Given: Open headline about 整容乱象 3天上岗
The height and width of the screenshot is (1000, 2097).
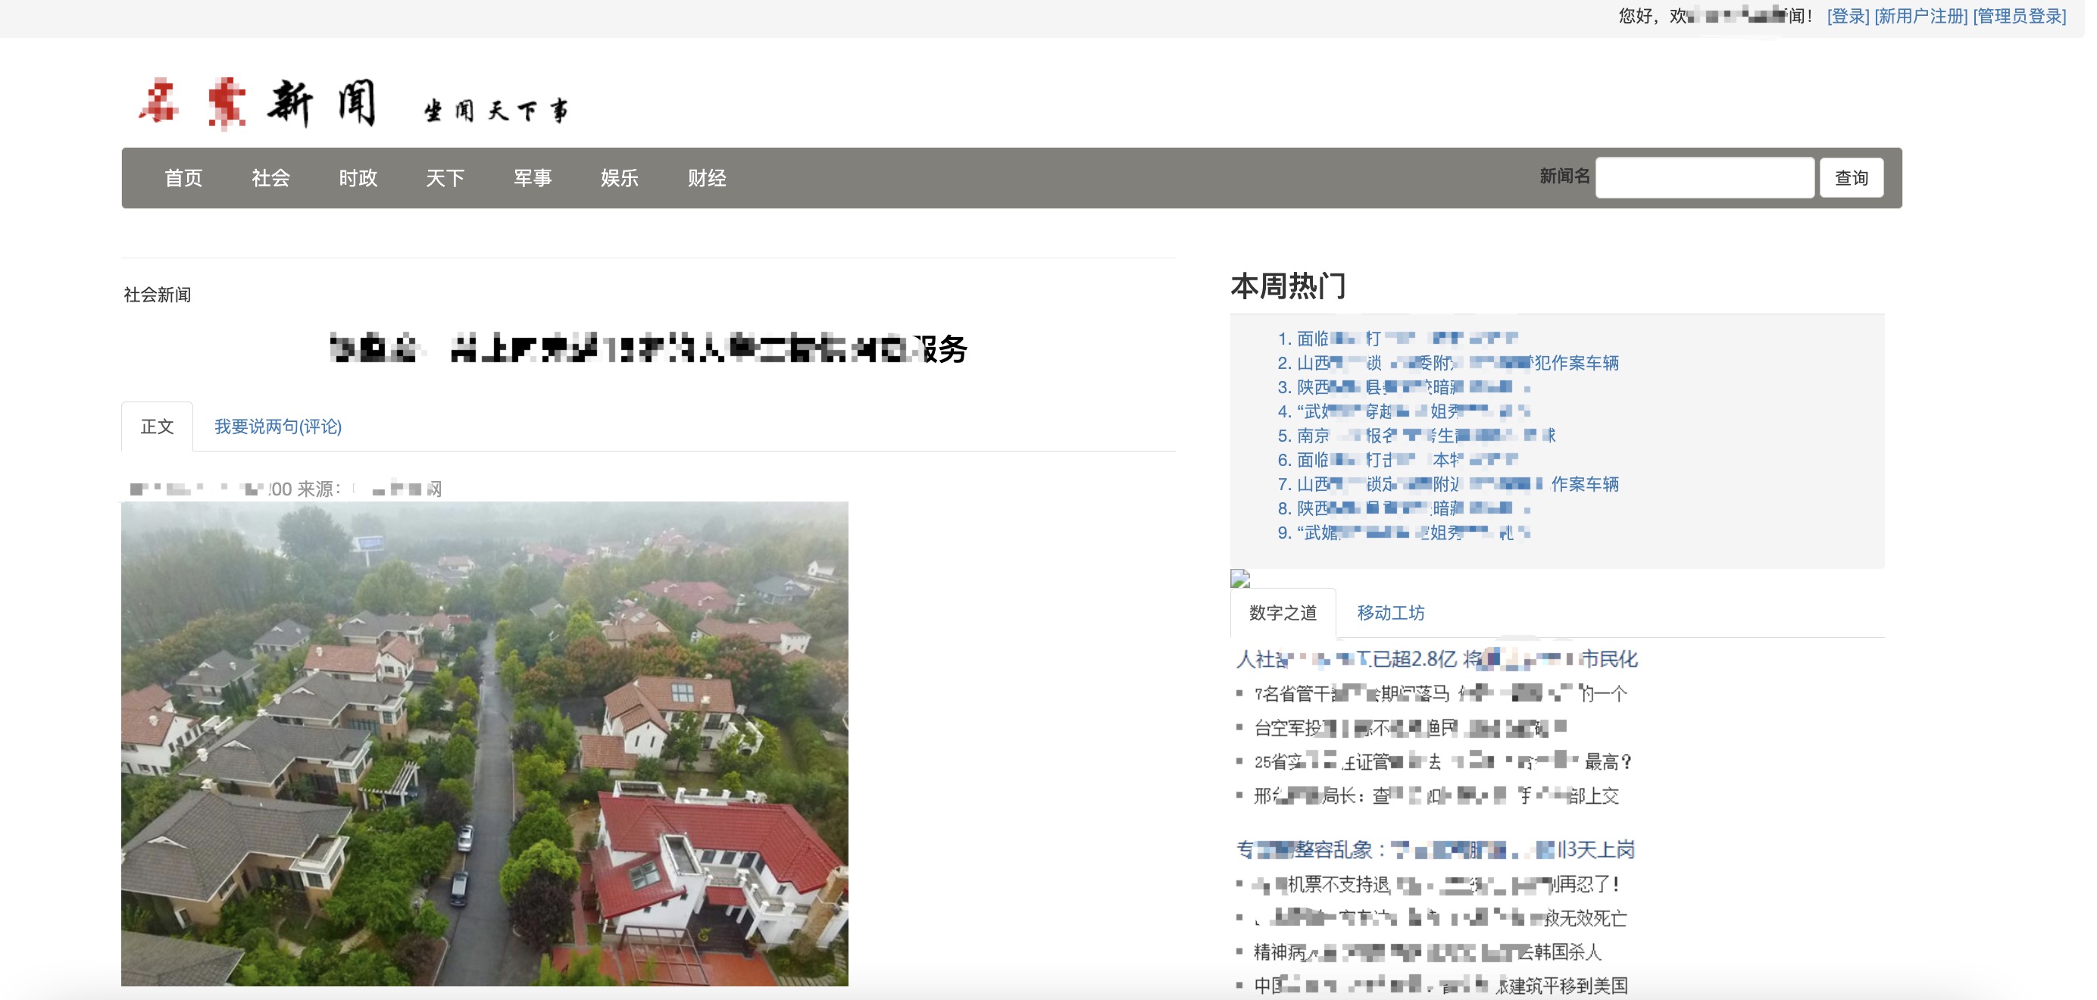Looking at the screenshot, I should (x=1436, y=850).
